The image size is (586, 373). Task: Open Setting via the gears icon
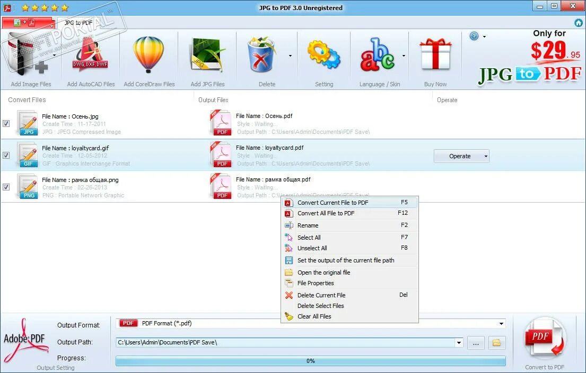tap(323, 55)
